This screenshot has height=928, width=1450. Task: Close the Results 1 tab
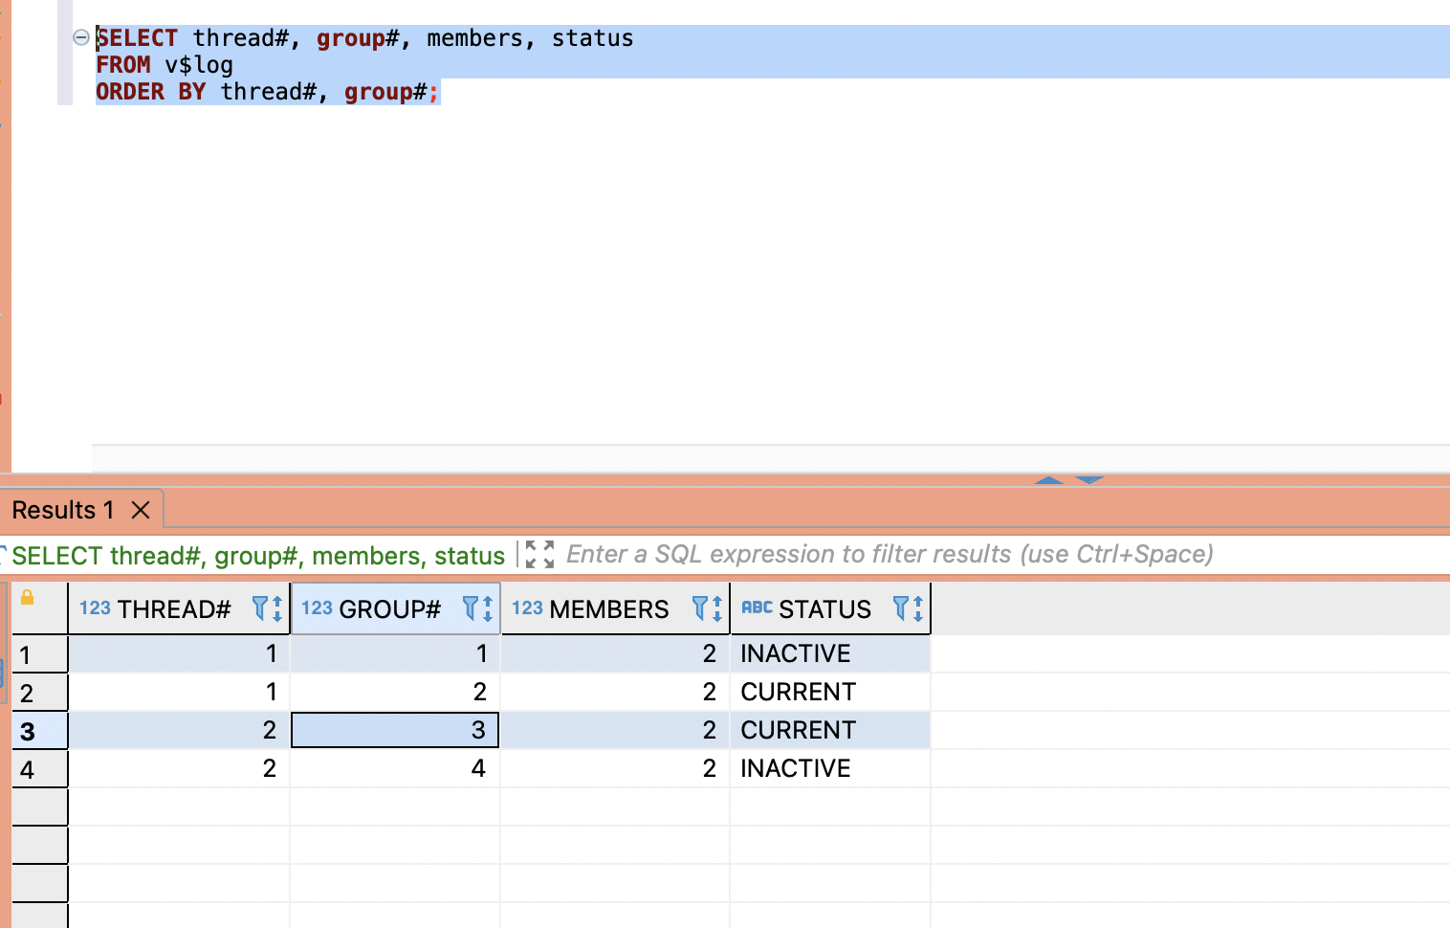pos(141,510)
